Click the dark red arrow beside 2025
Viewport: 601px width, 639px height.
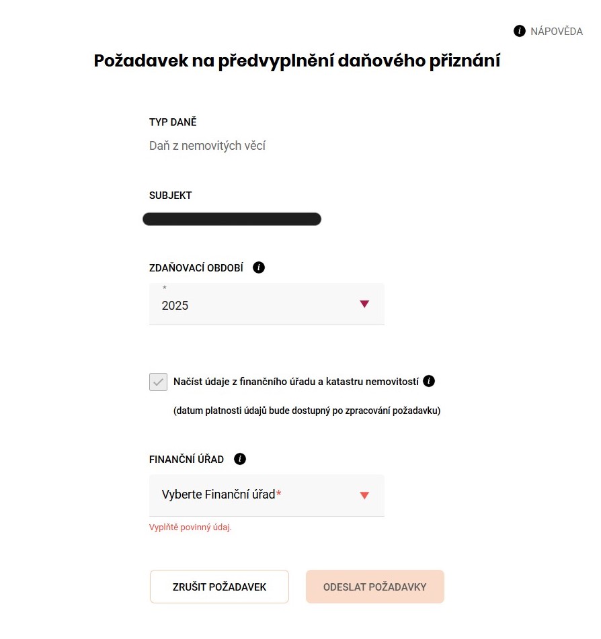click(x=364, y=304)
